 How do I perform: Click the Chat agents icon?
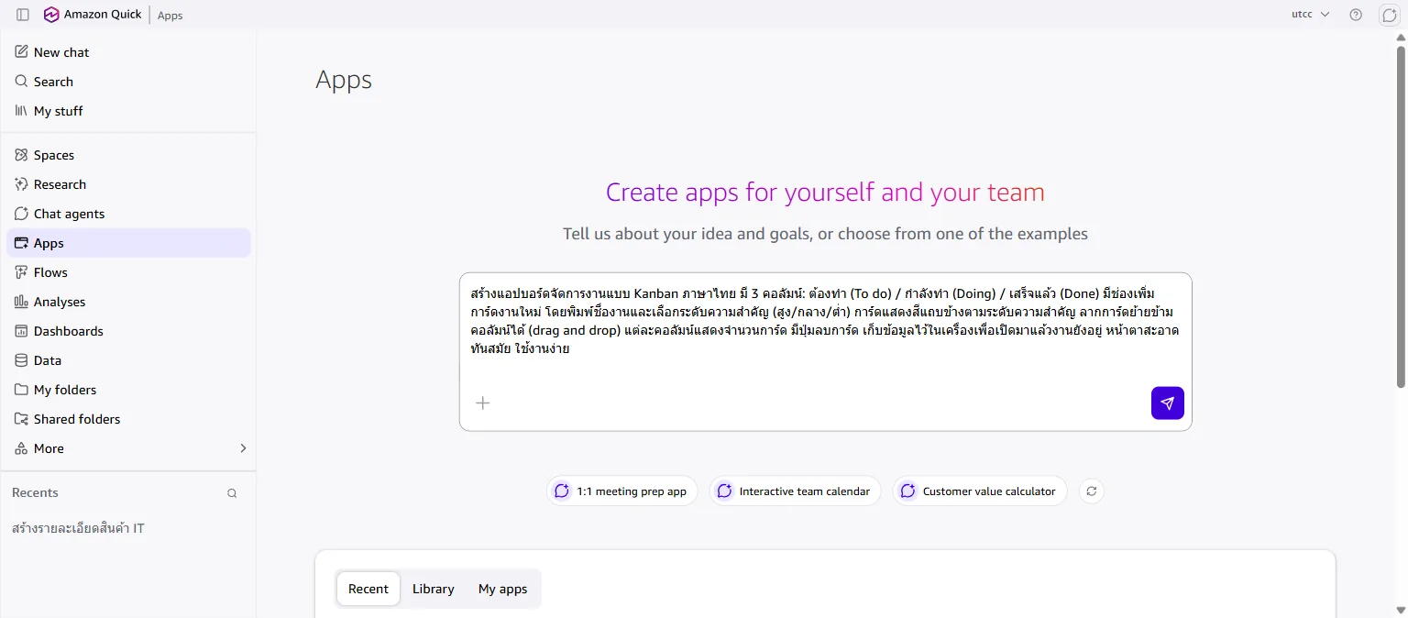tap(22, 214)
